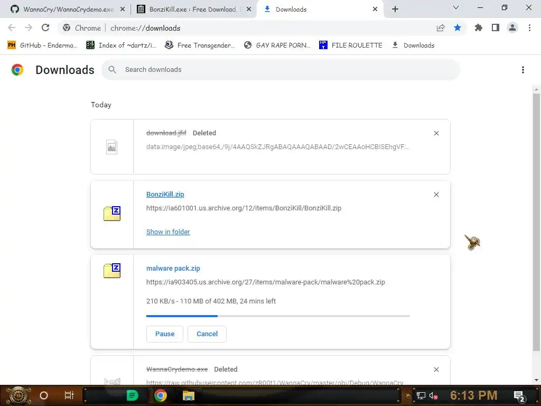Screen dimensions: 541x406
Task: Share this page via the share icon
Action: pos(440,28)
